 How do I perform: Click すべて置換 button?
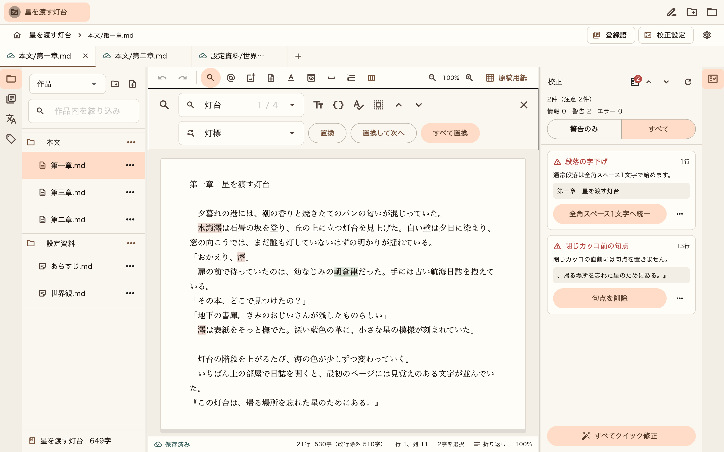(450, 133)
